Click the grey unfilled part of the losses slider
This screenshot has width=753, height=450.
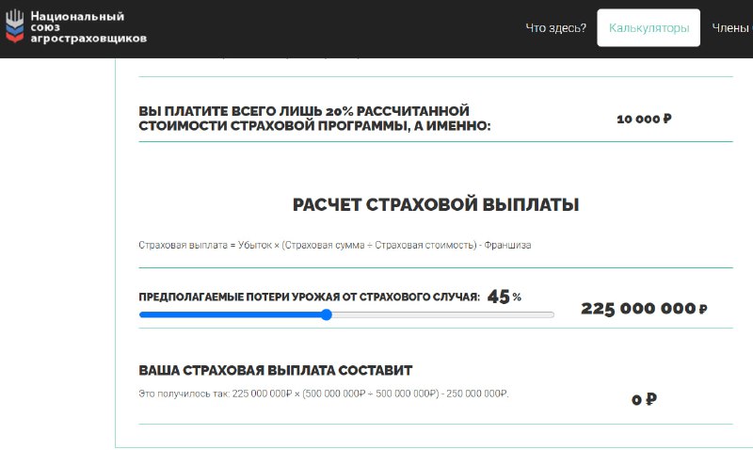[x=442, y=315]
